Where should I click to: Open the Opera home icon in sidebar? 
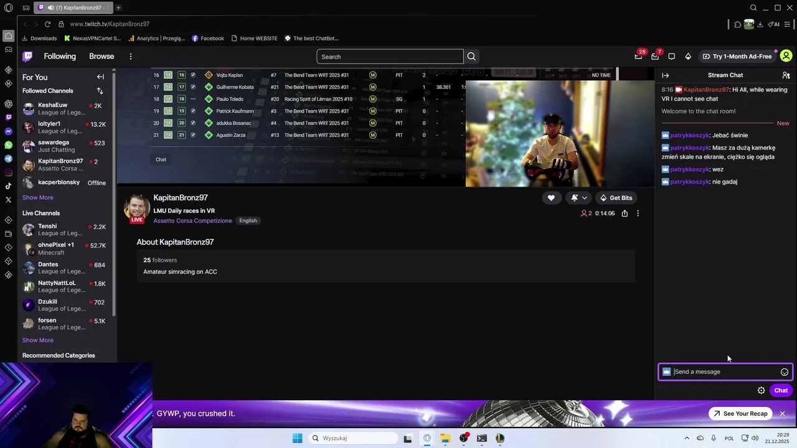click(8, 35)
